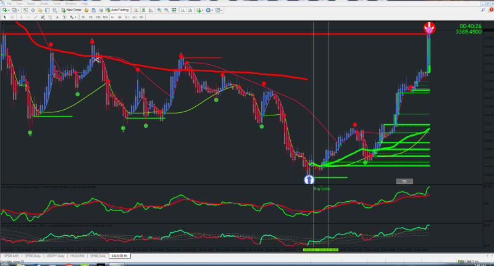
Task: Open the indicators list dropdown
Action: tap(203, 10)
